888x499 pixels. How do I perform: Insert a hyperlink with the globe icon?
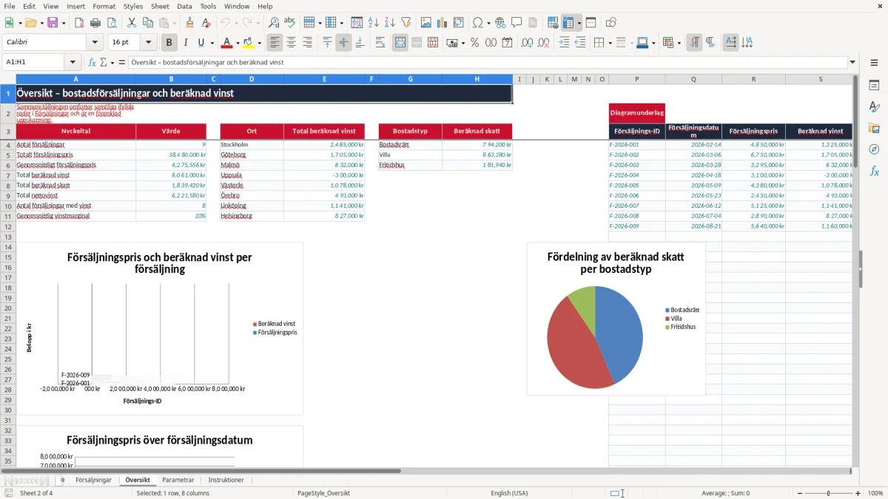(501, 23)
